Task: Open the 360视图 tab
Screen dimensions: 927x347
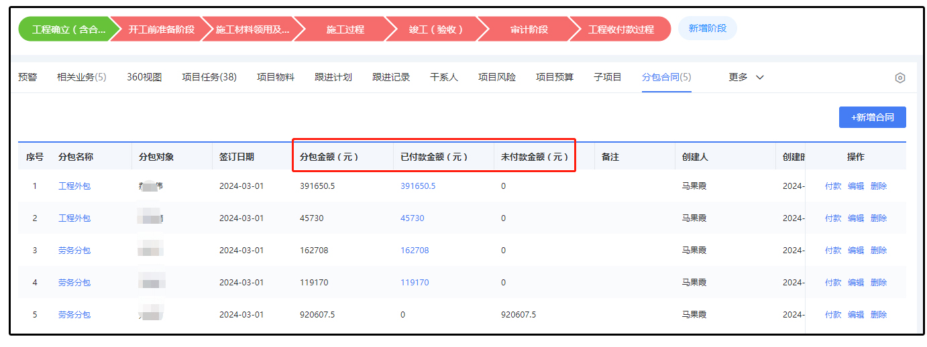Action: point(144,77)
